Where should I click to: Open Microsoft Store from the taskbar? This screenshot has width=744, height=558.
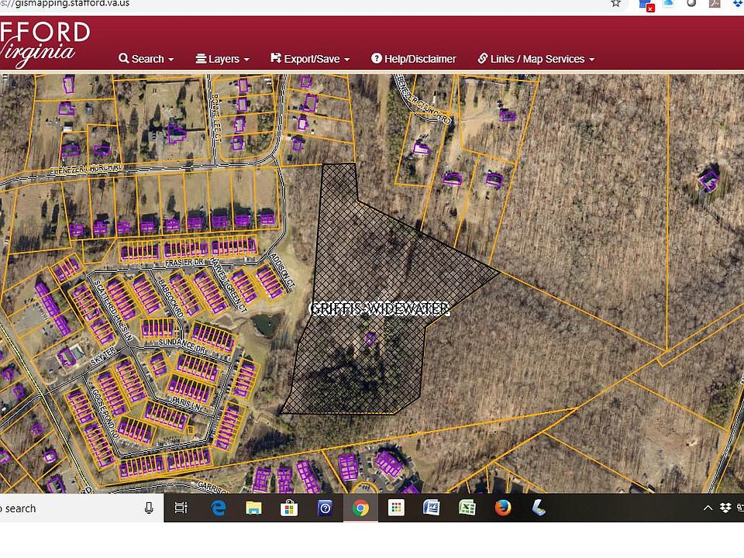coord(289,508)
